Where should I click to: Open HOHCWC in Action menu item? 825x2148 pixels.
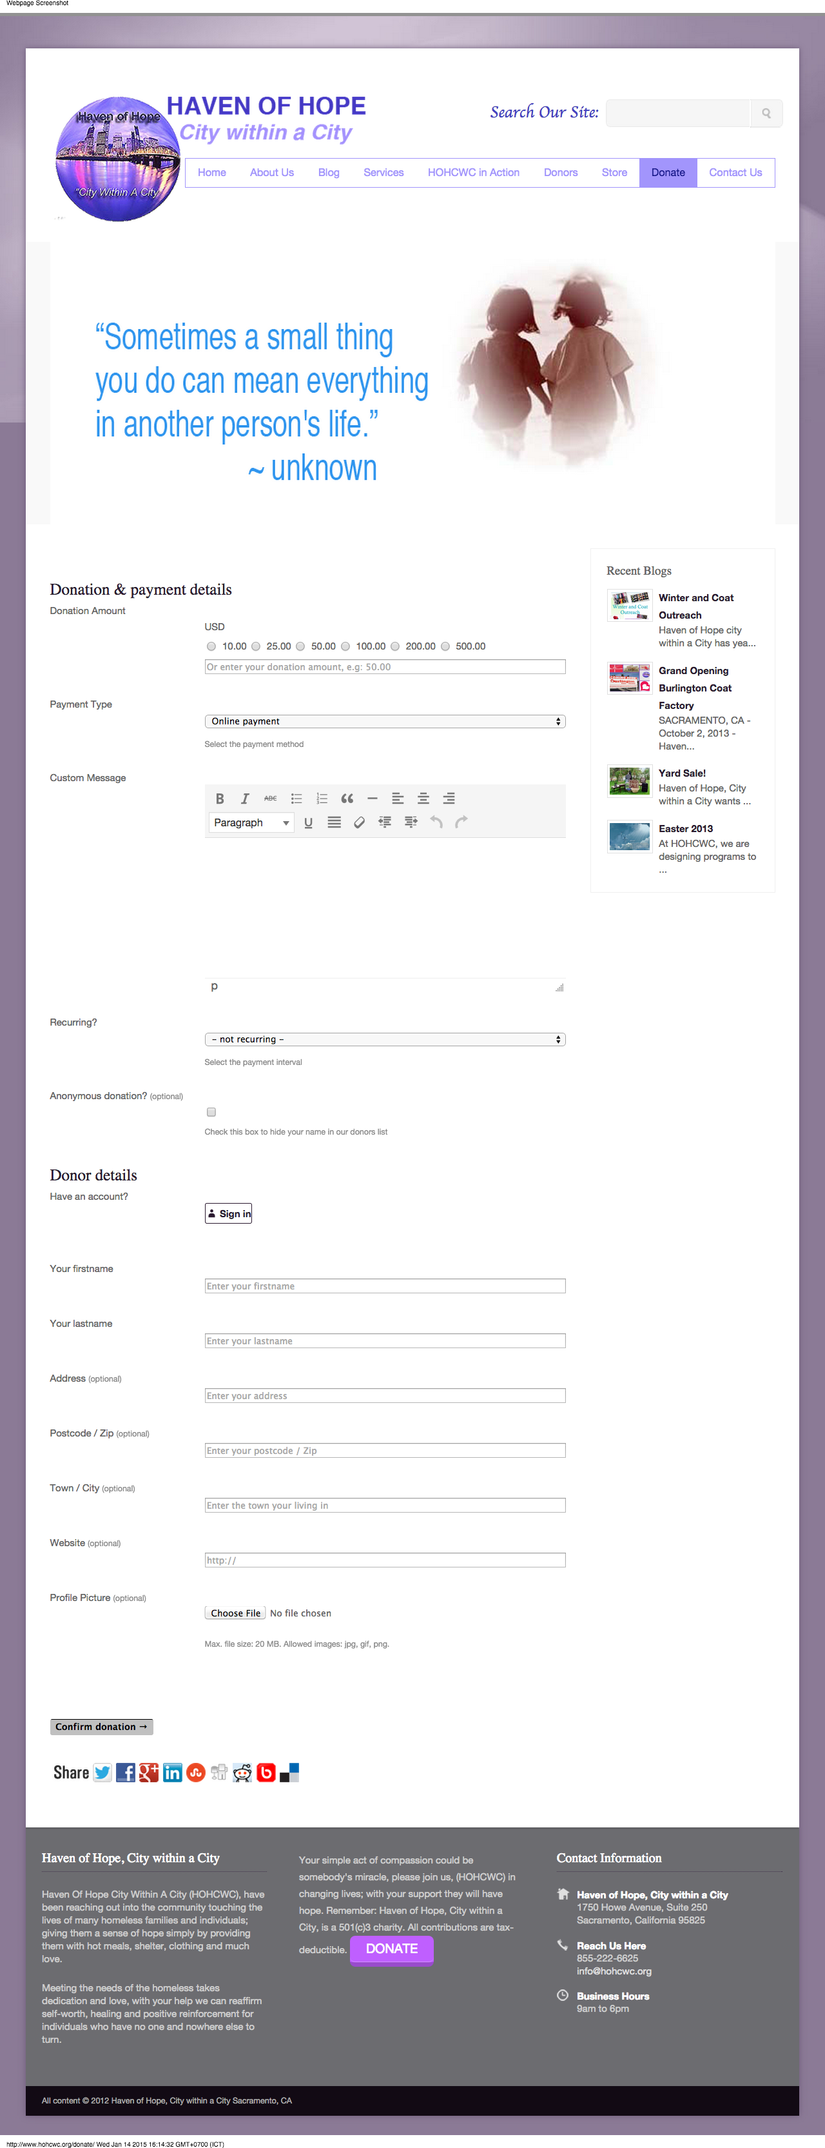click(x=473, y=173)
